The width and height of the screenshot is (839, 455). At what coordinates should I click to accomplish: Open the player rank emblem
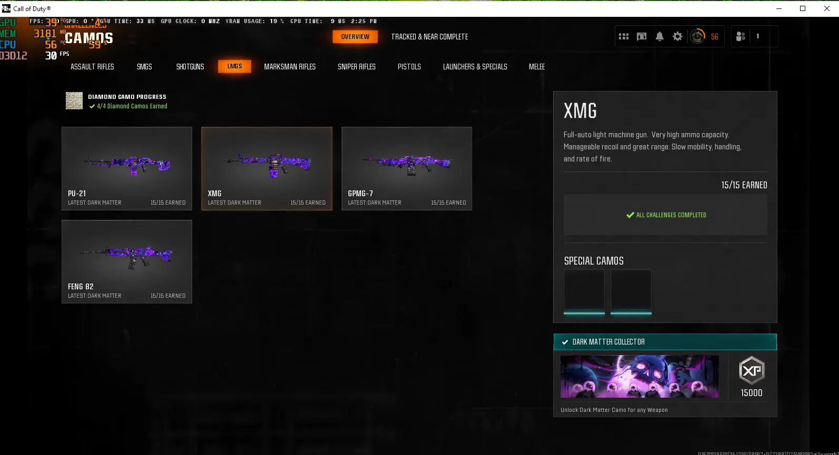coord(697,36)
